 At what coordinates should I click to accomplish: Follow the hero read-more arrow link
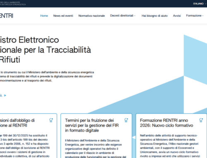pos(3,95)
